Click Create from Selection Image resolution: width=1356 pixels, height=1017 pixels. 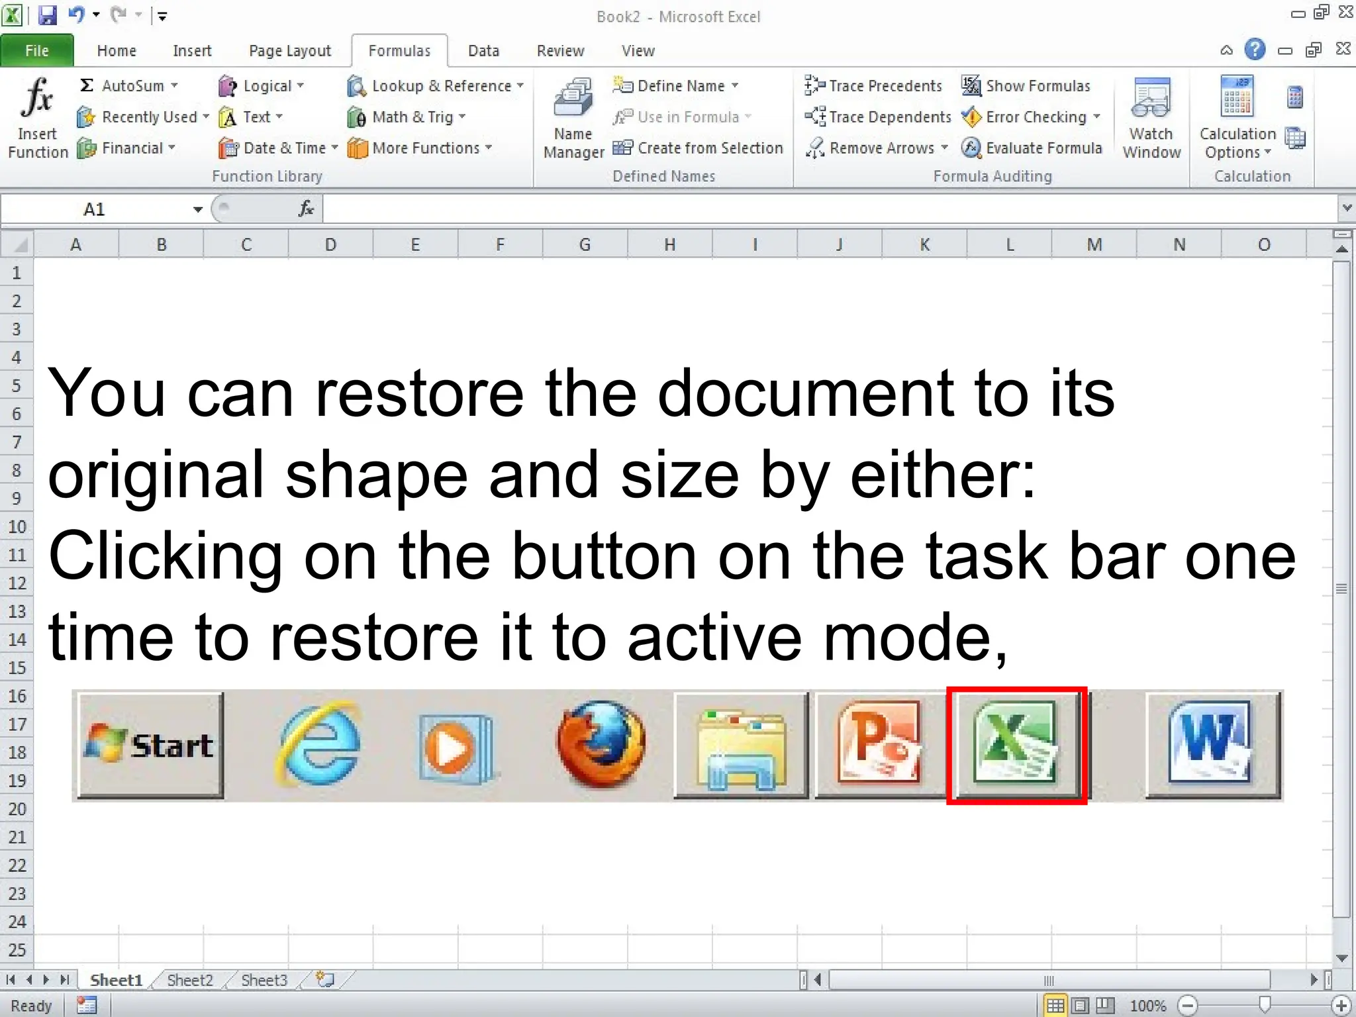point(699,148)
